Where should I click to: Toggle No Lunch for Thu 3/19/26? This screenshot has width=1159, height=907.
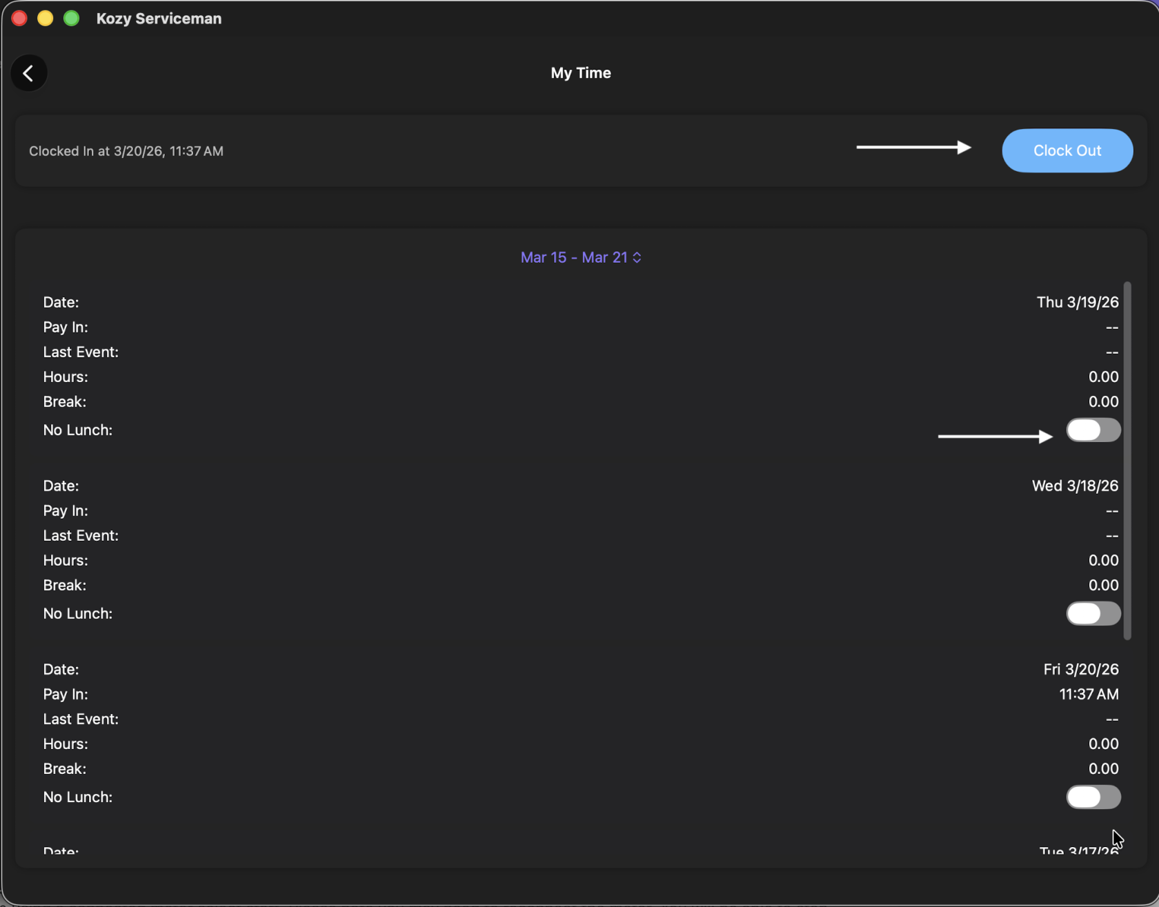pos(1093,430)
